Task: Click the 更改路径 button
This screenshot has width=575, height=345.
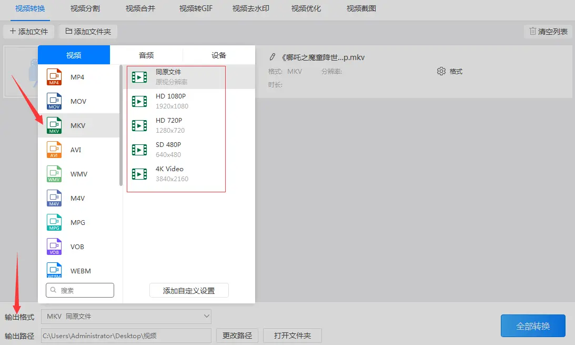Action: tap(237, 336)
